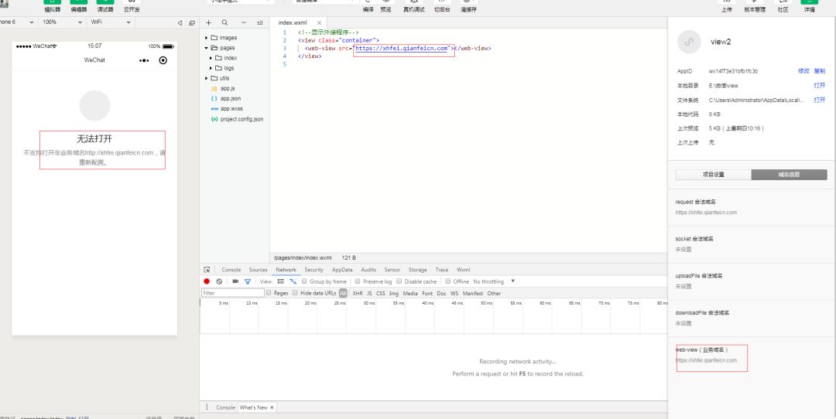The width and height of the screenshot is (836, 419).
Task: Switch to large request rows view icon
Action: point(280,281)
